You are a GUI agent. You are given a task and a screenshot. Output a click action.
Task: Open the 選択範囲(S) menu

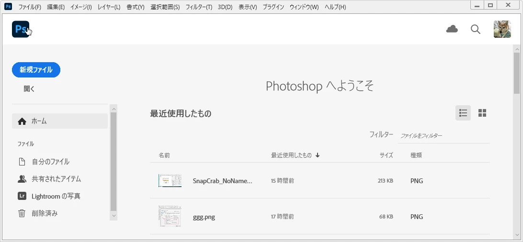pos(165,7)
